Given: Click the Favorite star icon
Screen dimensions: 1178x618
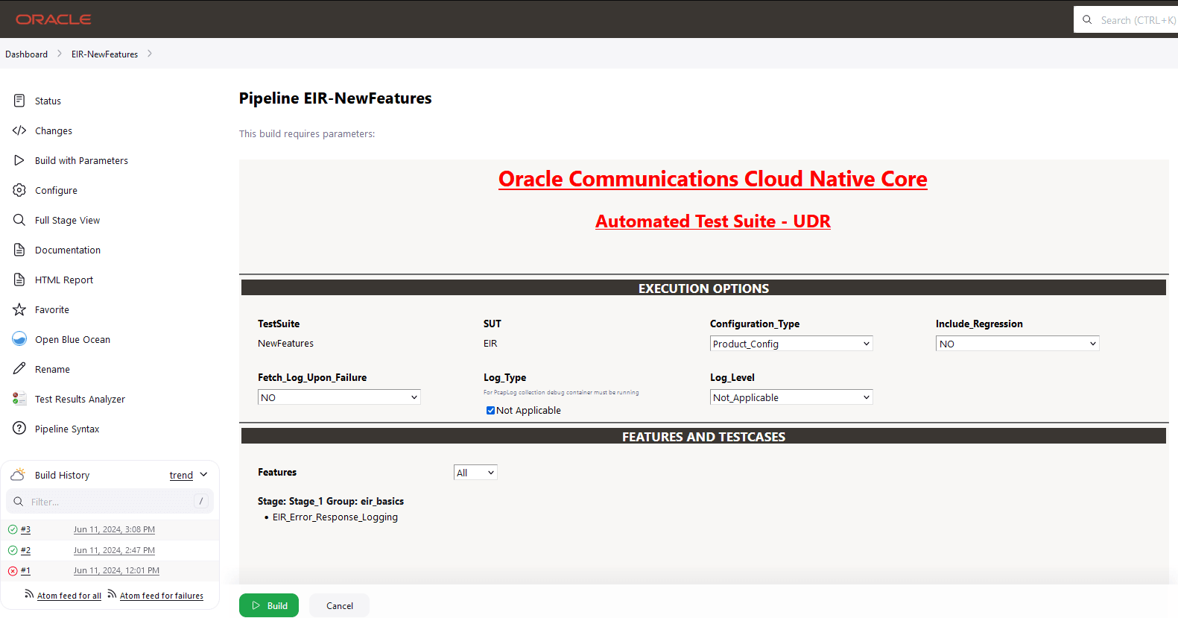Looking at the screenshot, I should pyautogui.click(x=19, y=309).
